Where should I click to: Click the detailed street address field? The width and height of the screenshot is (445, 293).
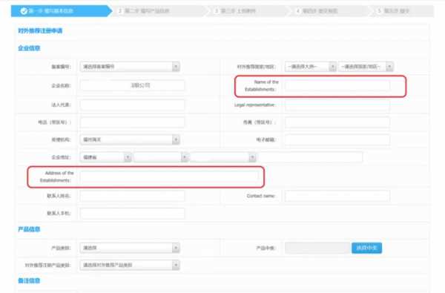pyautogui.click(x=311, y=157)
